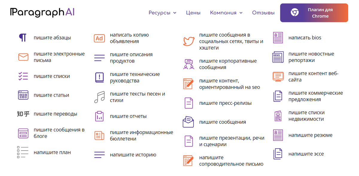Click the document icon beside презентации, речи

click(189, 141)
